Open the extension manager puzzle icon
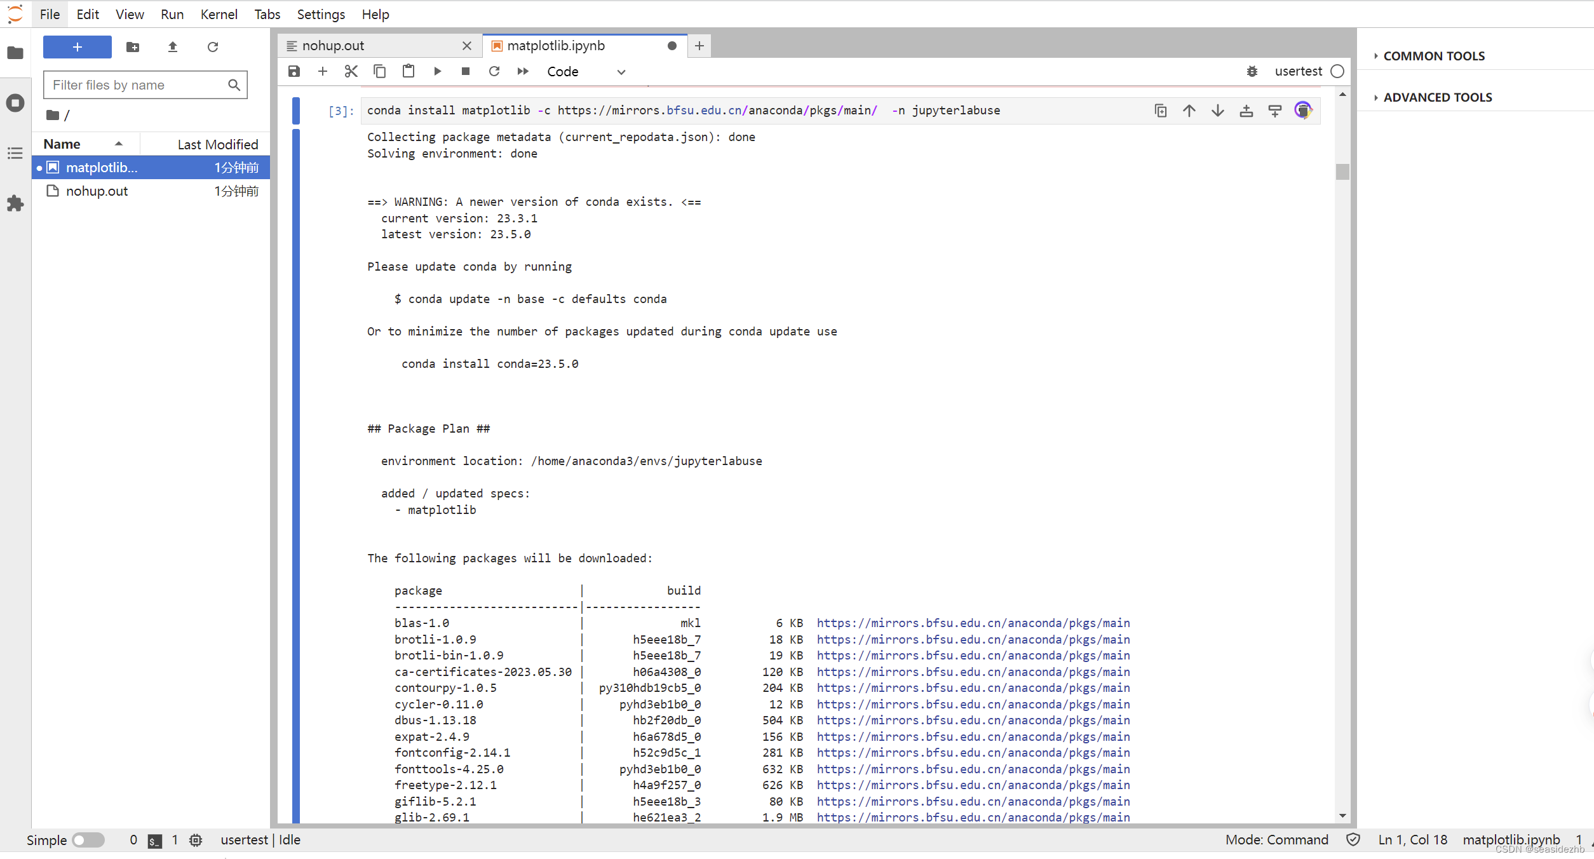Screen dimensions: 1594x859 pyautogui.click(x=15, y=203)
